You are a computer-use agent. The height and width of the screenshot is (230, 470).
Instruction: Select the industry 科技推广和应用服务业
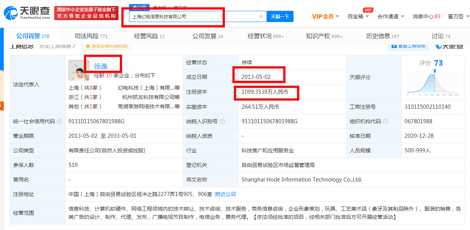[x=268, y=150]
